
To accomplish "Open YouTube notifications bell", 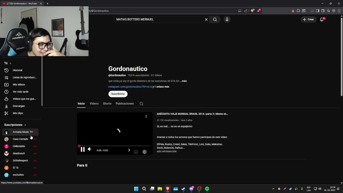I will coord(322,19).
